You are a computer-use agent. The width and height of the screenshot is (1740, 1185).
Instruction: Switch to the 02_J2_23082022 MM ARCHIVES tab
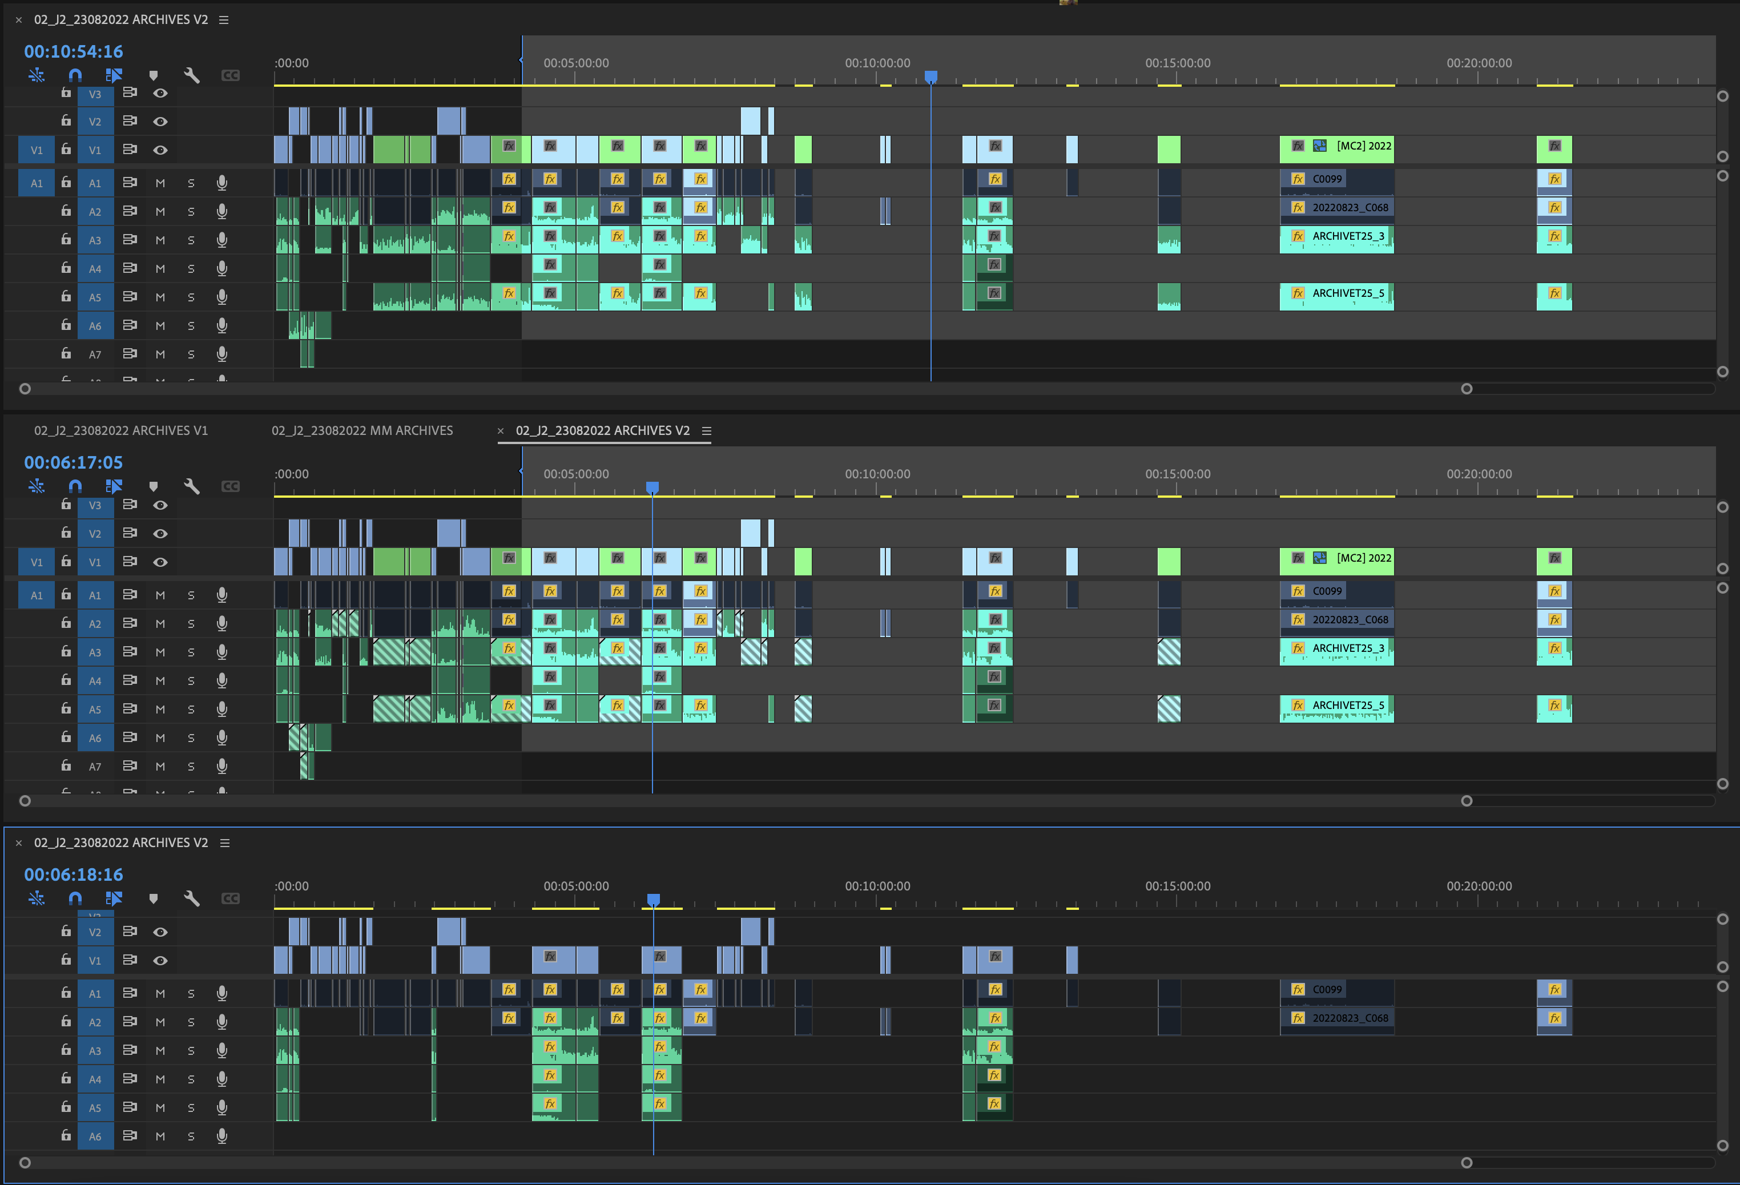pos(362,431)
